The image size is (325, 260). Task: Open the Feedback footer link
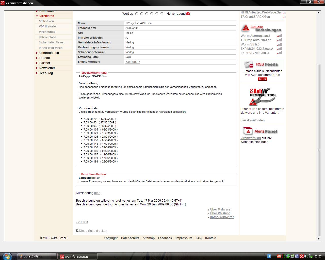(x=165, y=238)
